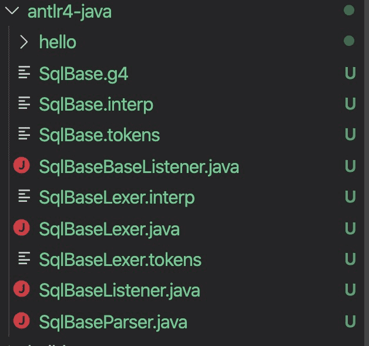Click the file icon beside SqlBaseLexer.interp
The height and width of the screenshot is (346, 369).
(x=24, y=197)
